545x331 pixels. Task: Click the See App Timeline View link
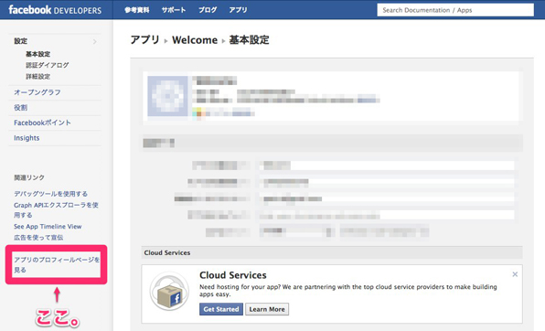(x=48, y=227)
